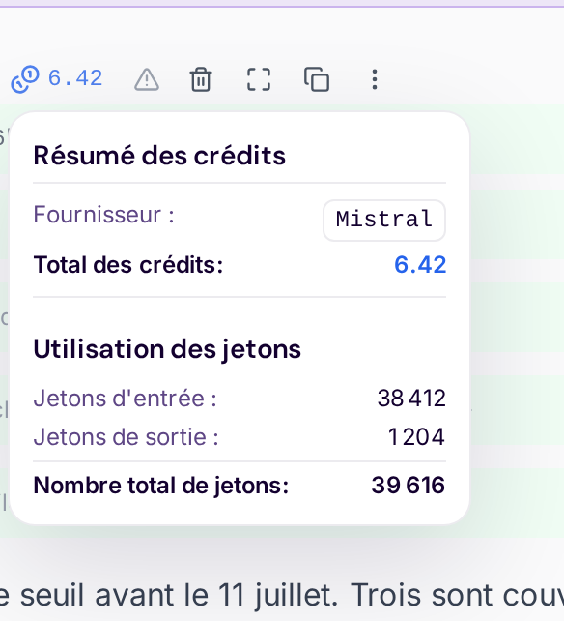Image resolution: width=564 pixels, height=621 pixels.
Task: Click the Total des crédits label
Action: [128, 265]
